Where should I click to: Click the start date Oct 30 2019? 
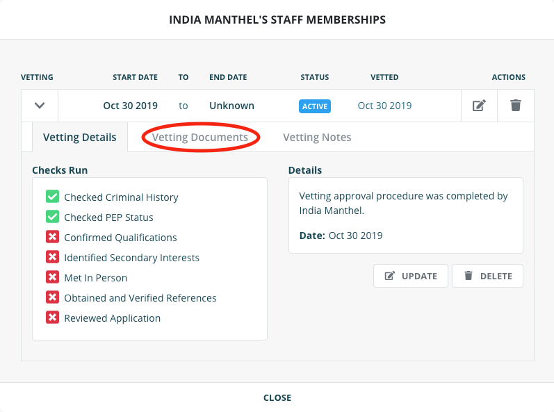click(x=130, y=106)
